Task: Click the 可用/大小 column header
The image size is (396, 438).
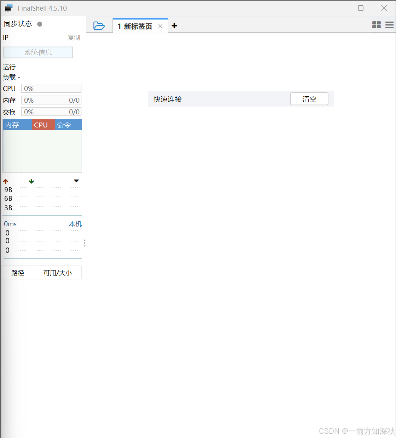Action: click(57, 273)
